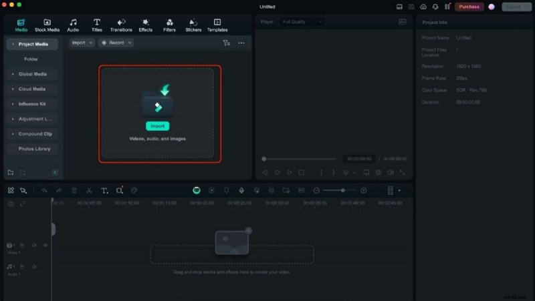Mute the Video 1 track
Viewport: 535px width, 301px height.
(x=34, y=245)
